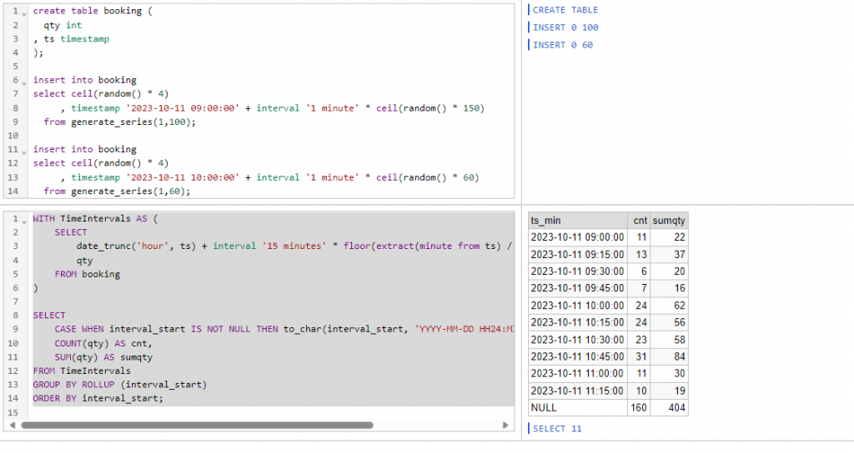
Task: Click the INSERT 0 100 output message
Action: (565, 27)
